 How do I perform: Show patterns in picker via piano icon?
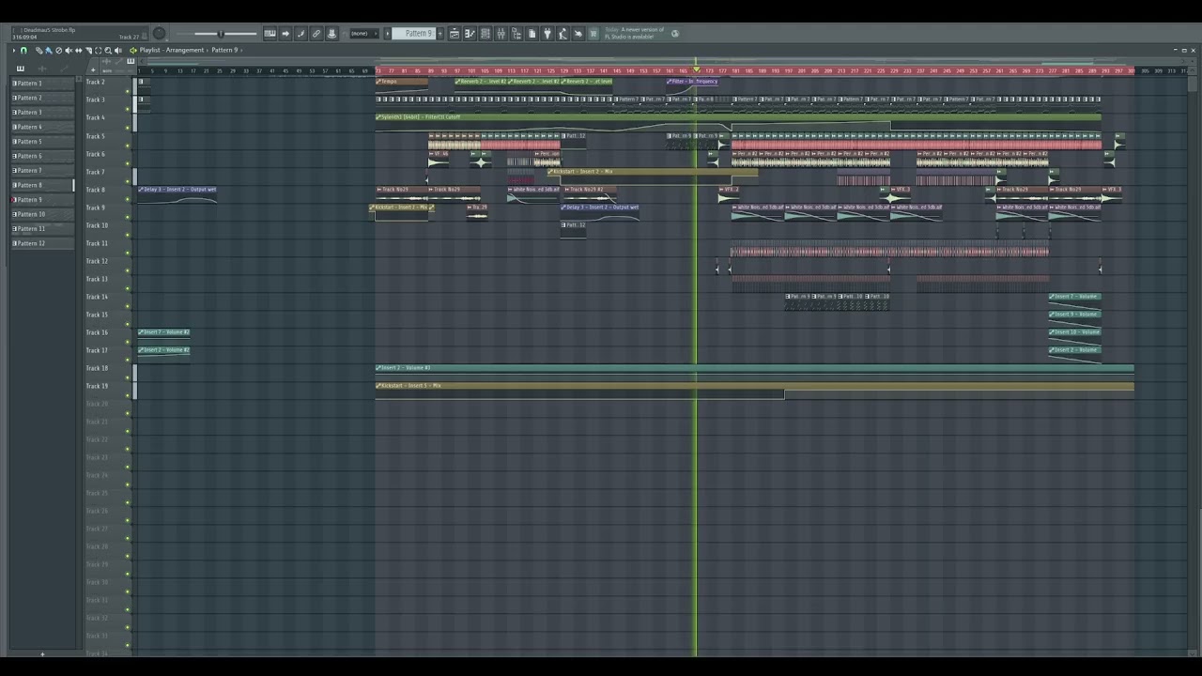point(21,69)
